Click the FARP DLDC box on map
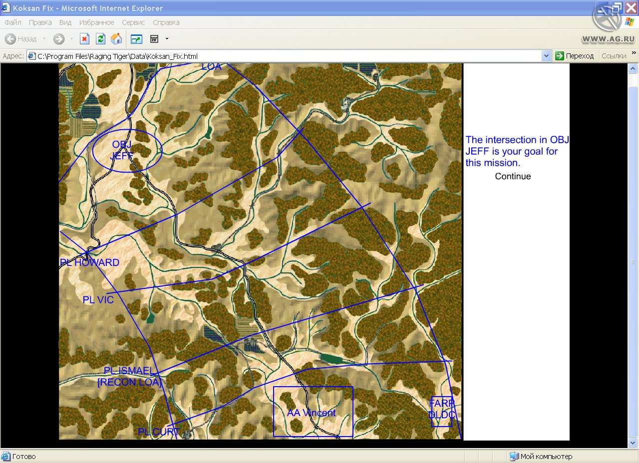This screenshot has height=463, width=639. (442, 411)
